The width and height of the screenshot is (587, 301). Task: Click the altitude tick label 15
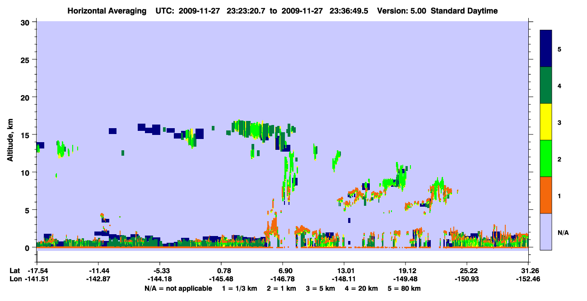26,135
